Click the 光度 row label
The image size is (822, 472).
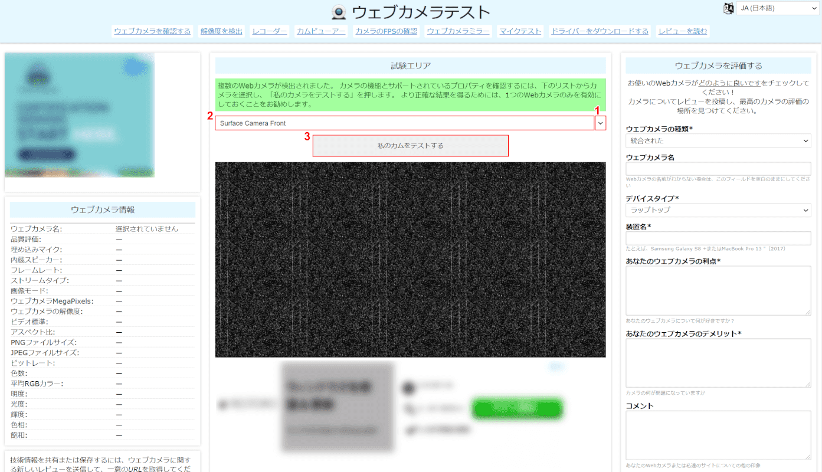coord(19,404)
